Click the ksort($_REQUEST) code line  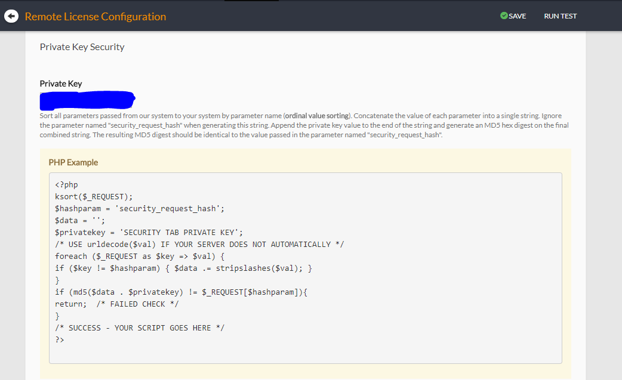tap(93, 197)
